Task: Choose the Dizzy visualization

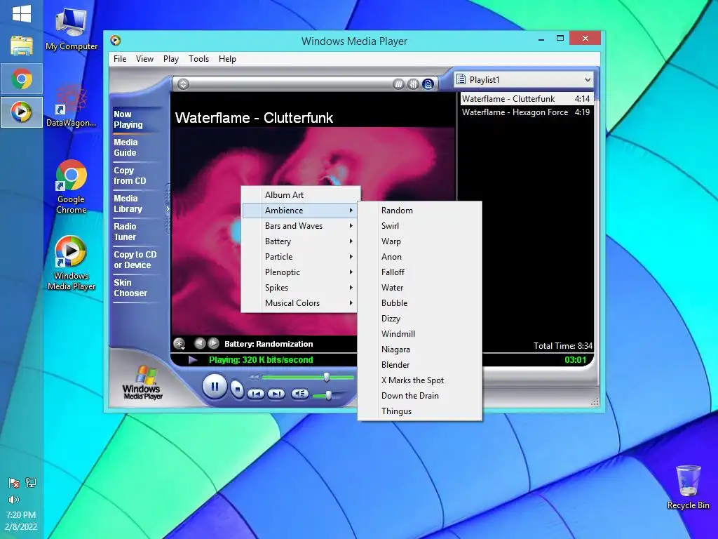Action: 419,319
